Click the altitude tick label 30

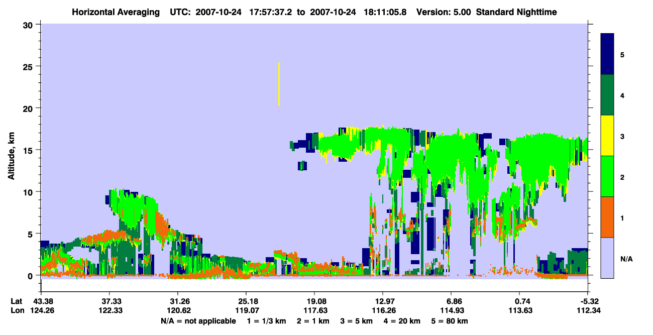point(29,25)
